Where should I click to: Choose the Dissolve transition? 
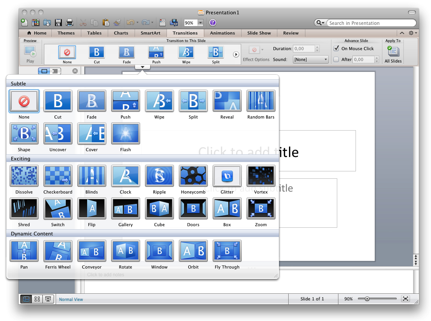pyautogui.click(x=24, y=176)
